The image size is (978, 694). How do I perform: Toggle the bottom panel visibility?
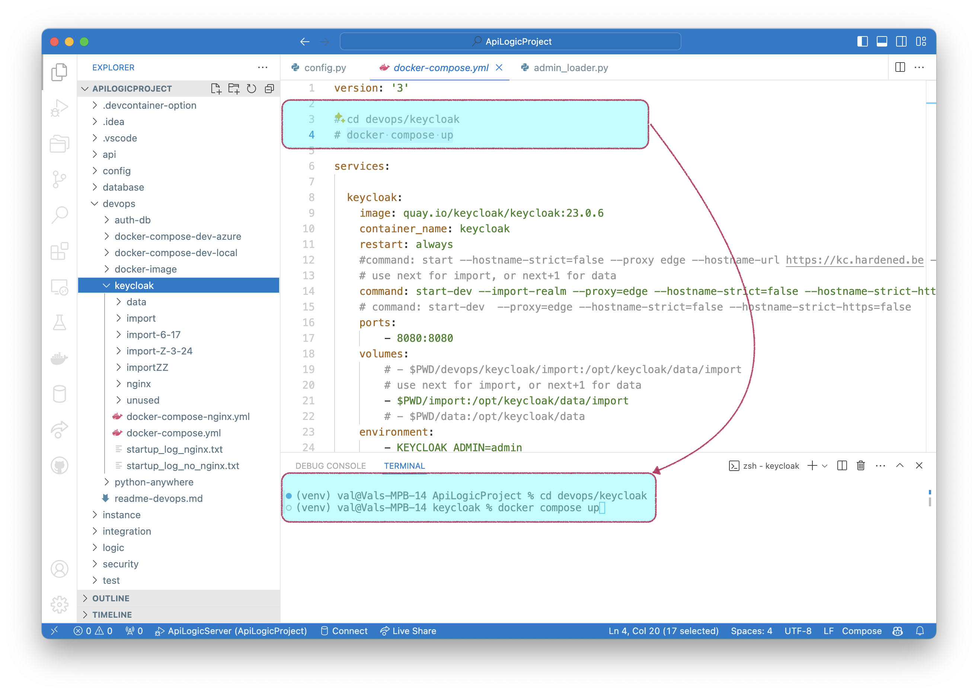882,41
